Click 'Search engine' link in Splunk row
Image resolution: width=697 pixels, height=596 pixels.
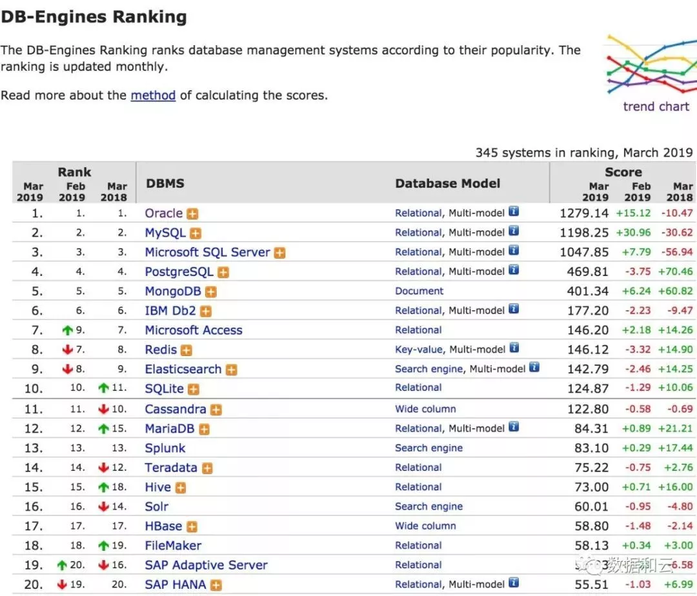429,448
